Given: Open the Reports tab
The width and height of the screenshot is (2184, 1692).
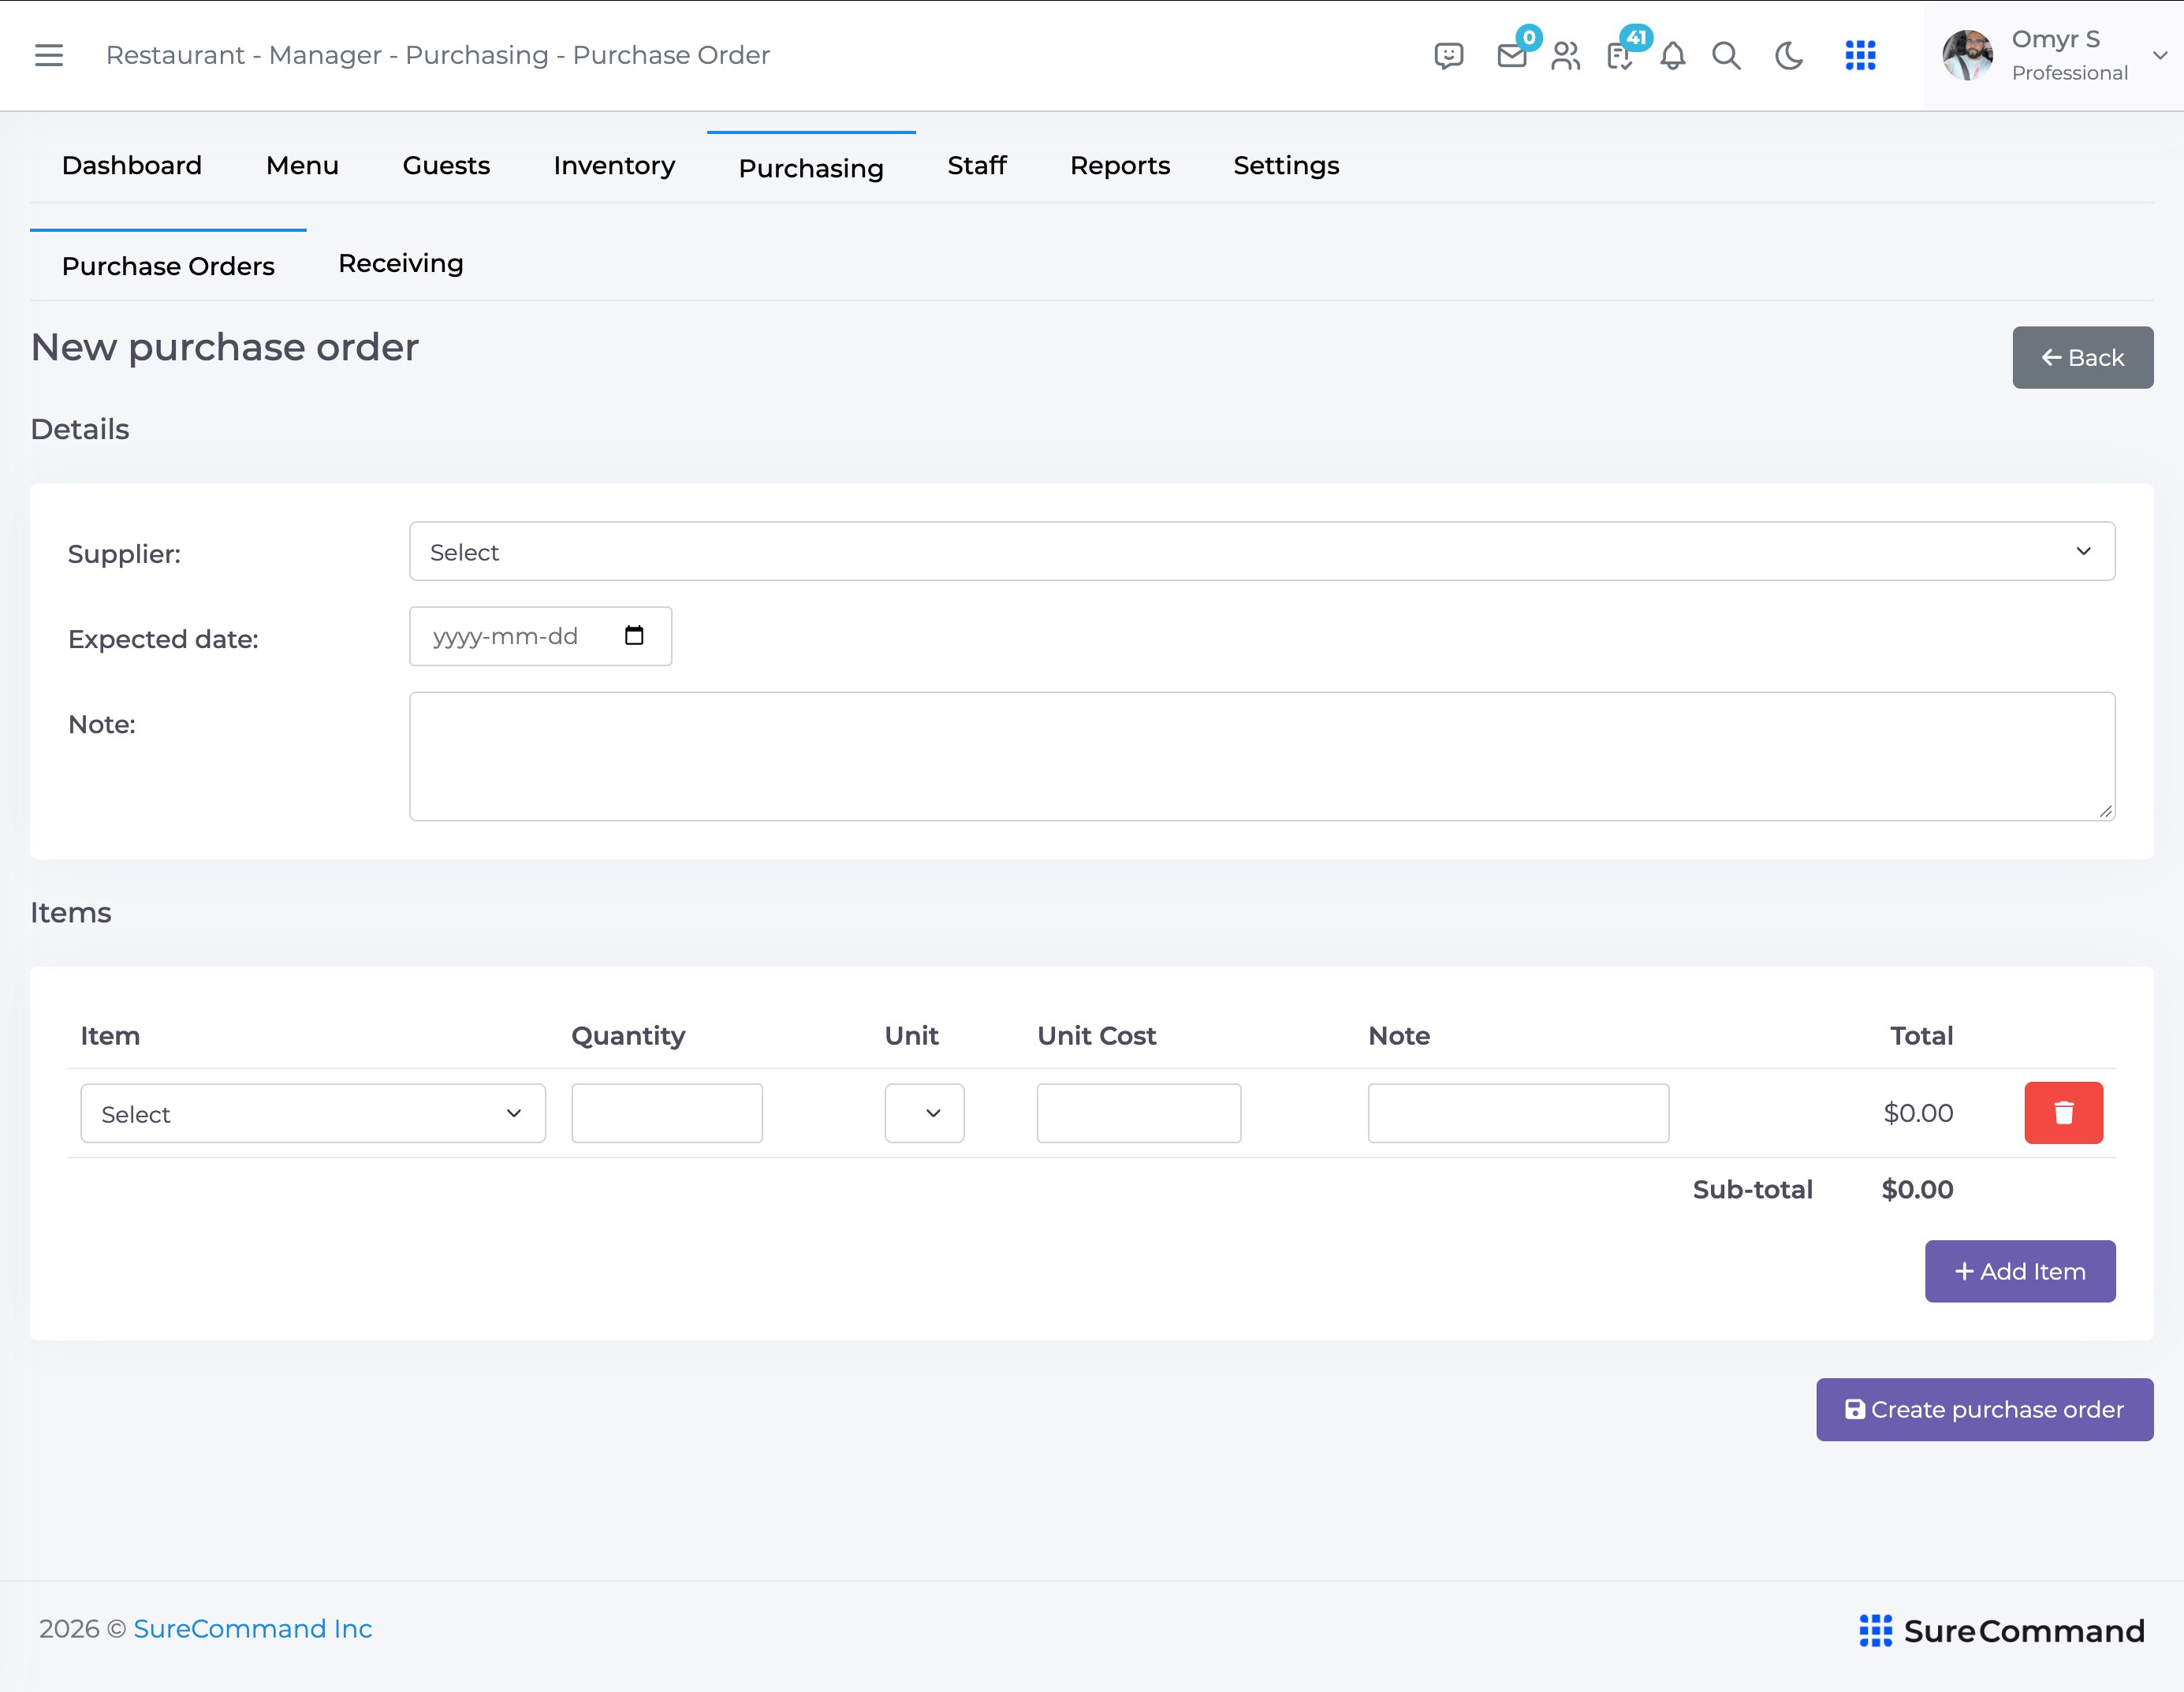Looking at the screenshot, I should (x=1120, y=165).
